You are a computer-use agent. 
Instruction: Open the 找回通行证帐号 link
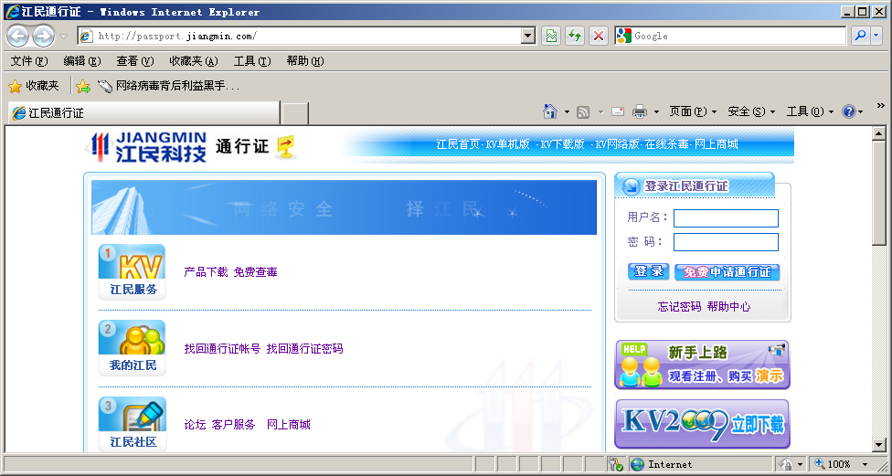pos(222,349)
